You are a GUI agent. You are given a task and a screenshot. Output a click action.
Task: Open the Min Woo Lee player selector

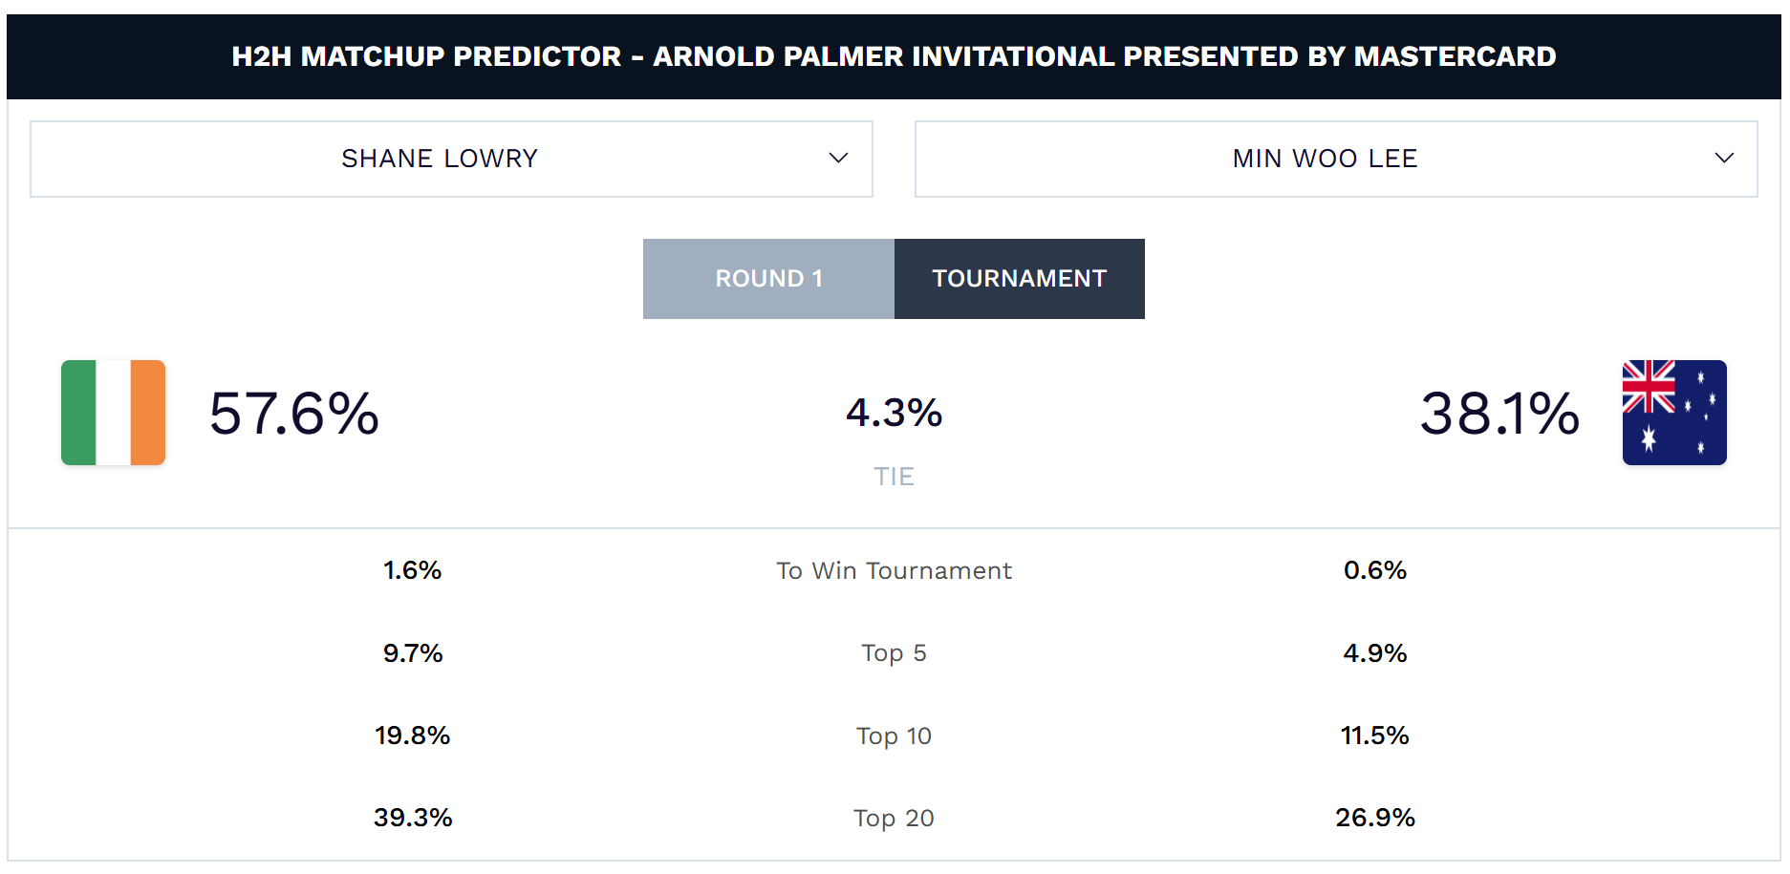point(1325,159)
